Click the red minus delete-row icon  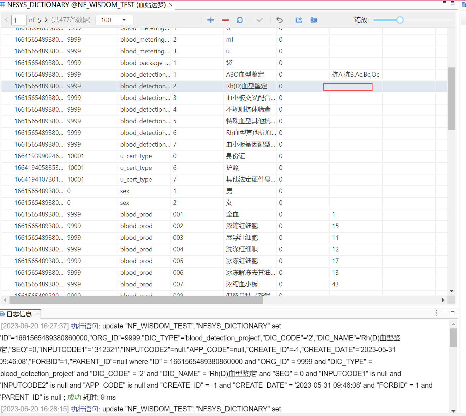point(225,20)
